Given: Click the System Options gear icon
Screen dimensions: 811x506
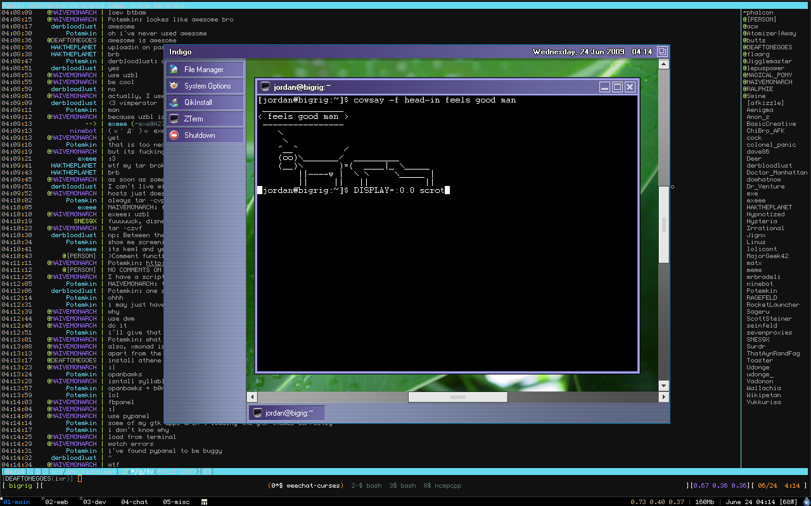Looking at the screenshot, I should pos(174,86).
